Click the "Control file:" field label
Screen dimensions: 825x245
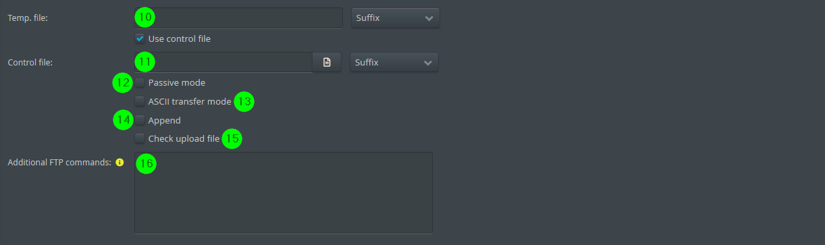click(x=30, y=62)
